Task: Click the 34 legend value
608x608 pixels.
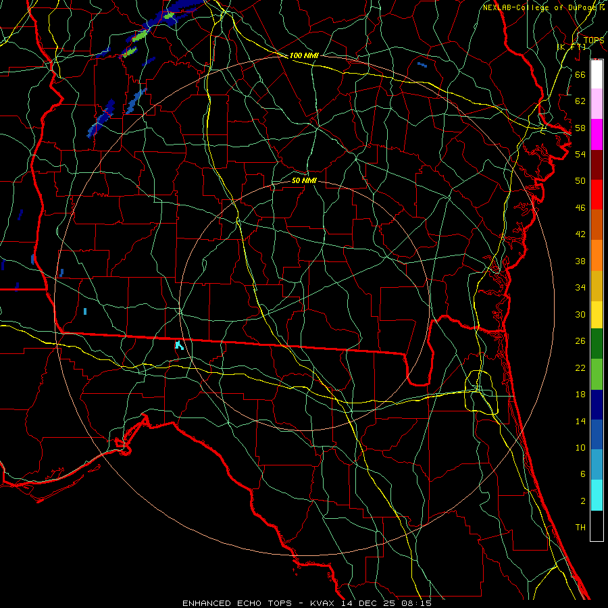Action: pyautogui.click(x=580, y=287)
